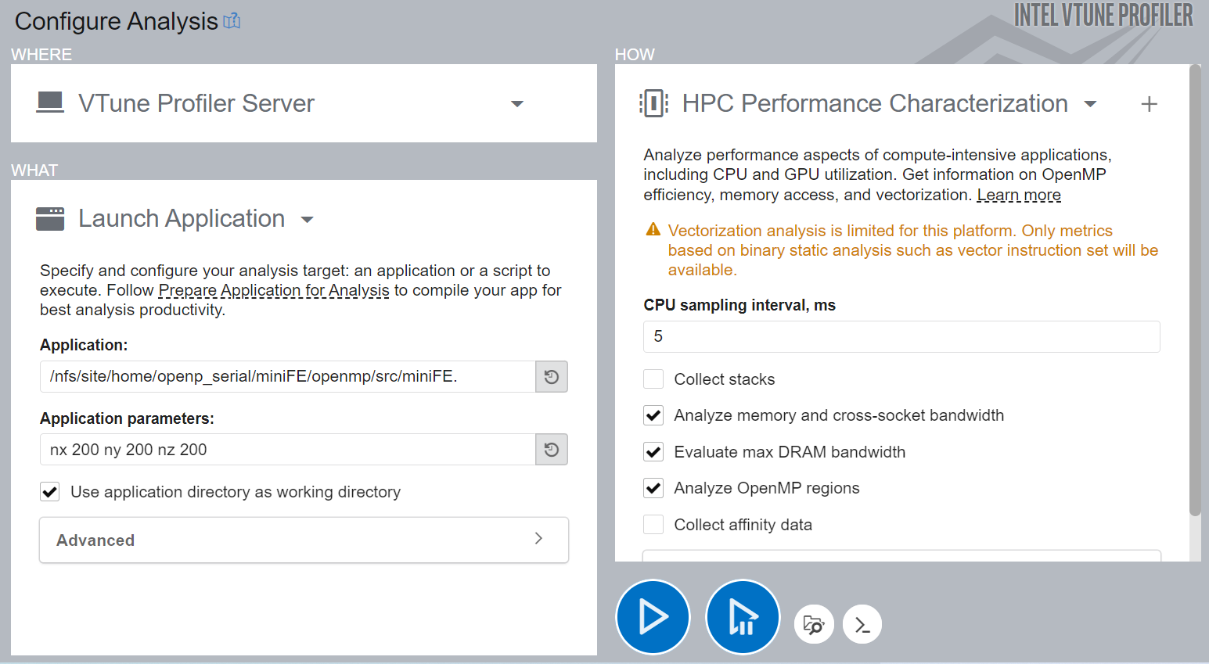Enable Collect affinity data option
1209x664 pixels.
pyautogui.click(x=653, y=525)
